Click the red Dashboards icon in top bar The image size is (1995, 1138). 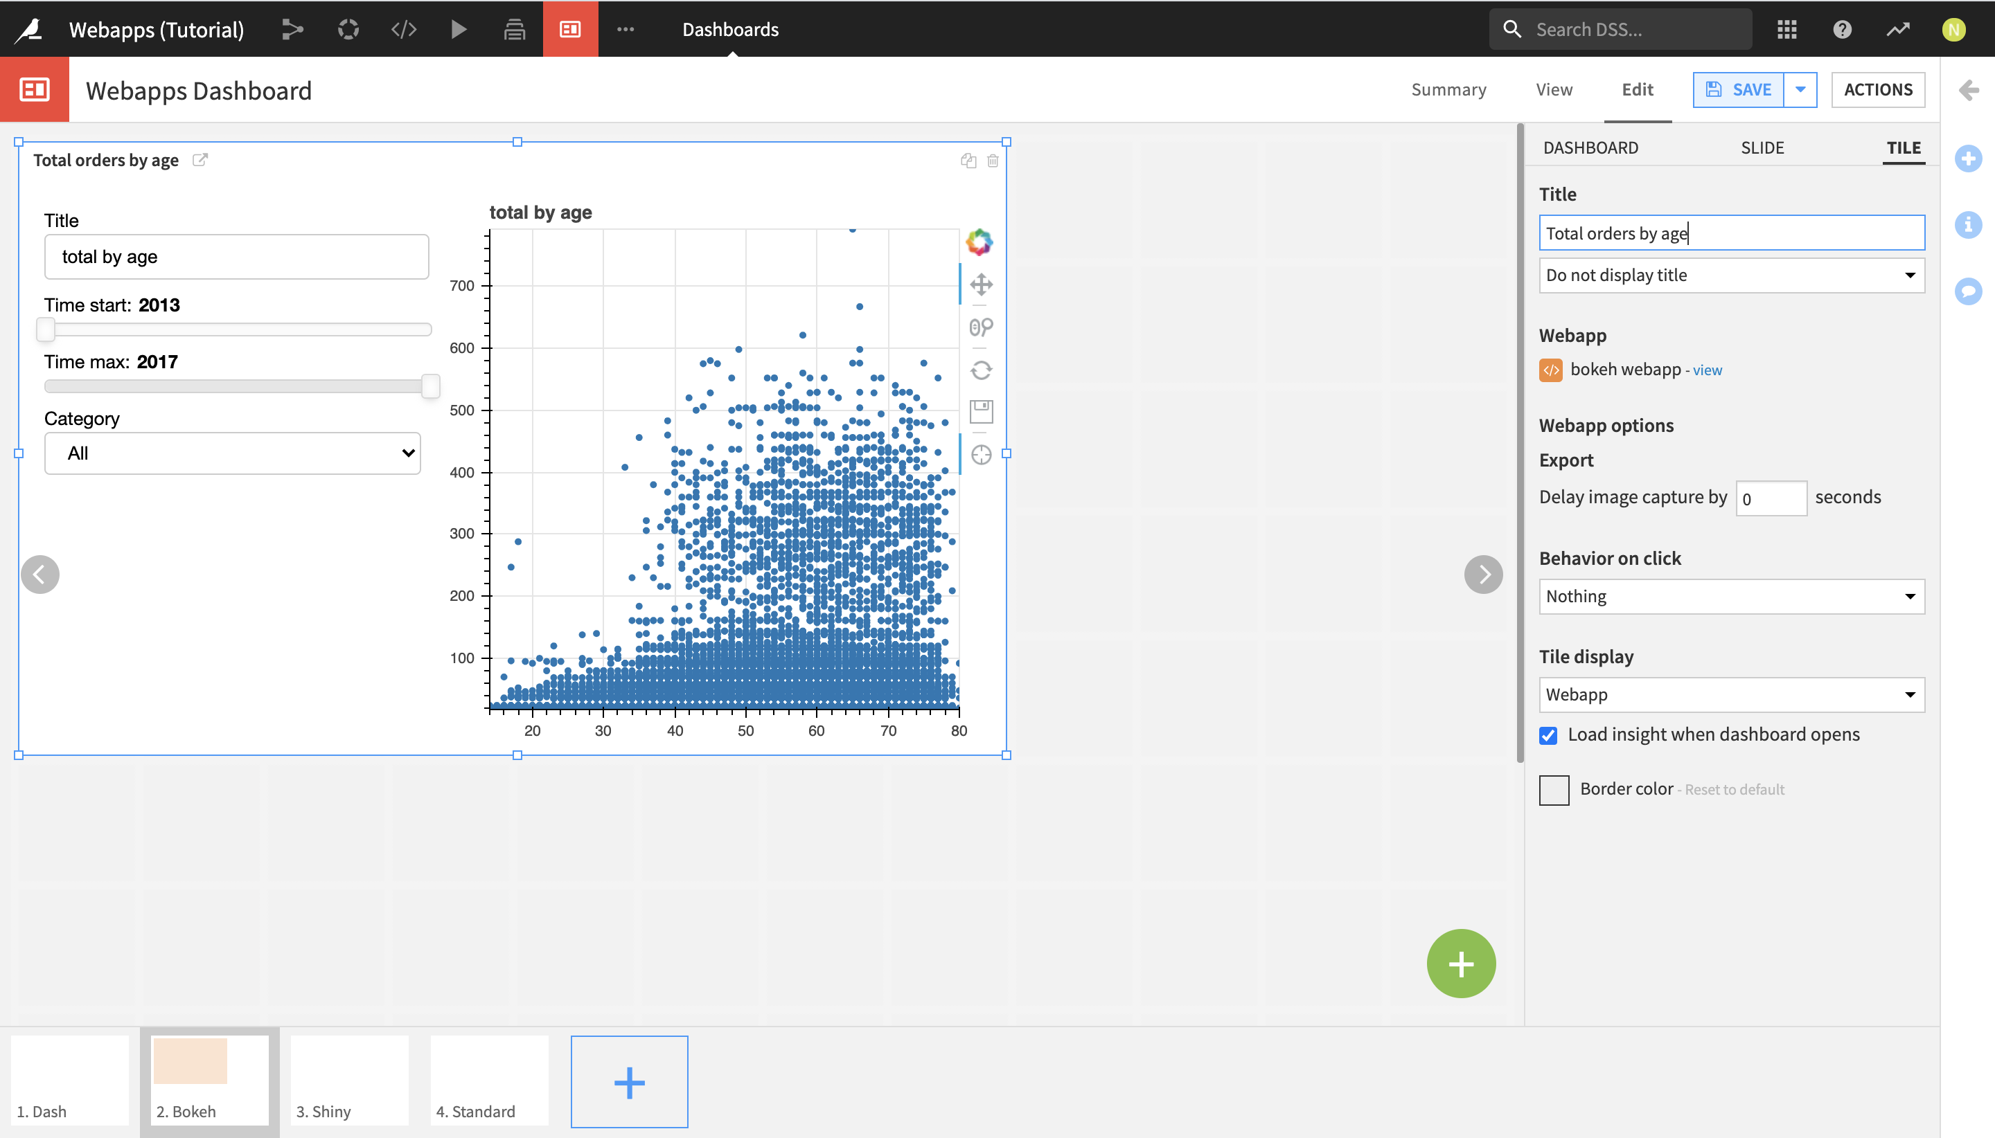coord(570,29)
